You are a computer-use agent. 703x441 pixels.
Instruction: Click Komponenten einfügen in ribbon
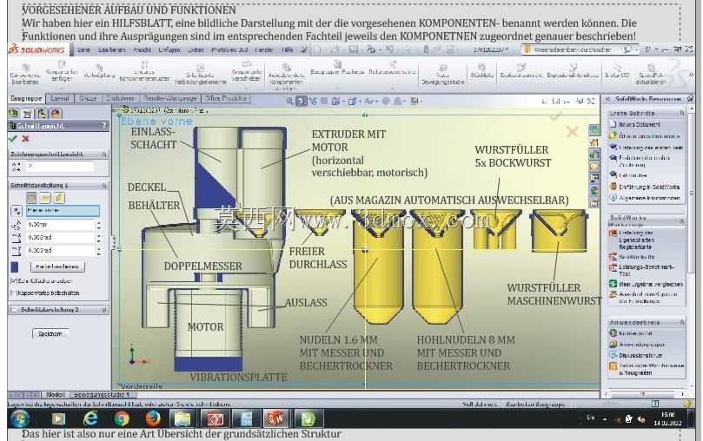click(x=62, y=72)
